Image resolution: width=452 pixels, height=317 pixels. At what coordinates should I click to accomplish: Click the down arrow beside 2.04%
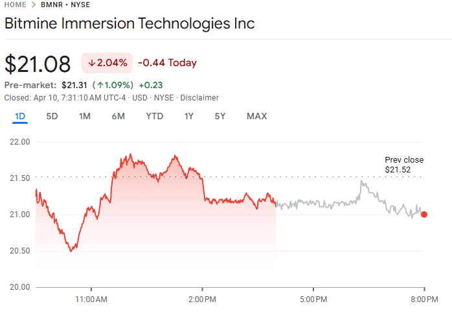pos(92,63)
